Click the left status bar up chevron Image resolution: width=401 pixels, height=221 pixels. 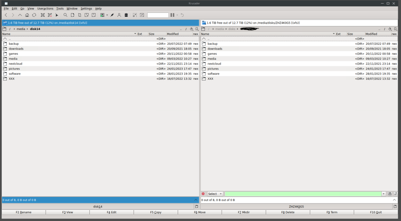(x=196, y=200)
